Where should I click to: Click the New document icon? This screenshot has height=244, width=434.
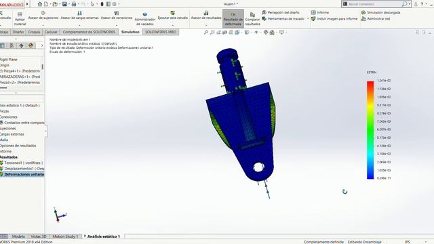pyautogui.click(x=46, y=4)
